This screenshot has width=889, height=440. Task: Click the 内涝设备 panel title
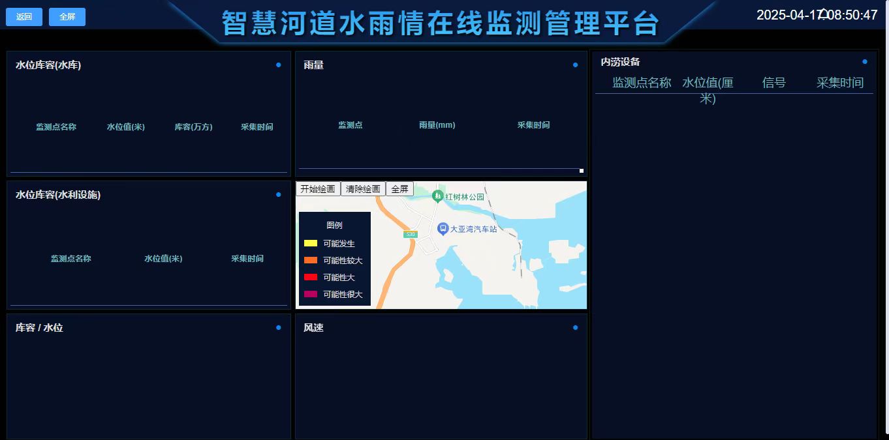point(620,62)
